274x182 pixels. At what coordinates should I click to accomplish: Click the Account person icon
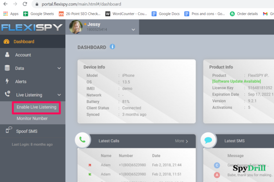click(6, 55)
